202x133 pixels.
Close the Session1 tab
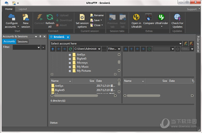point(68,37)
